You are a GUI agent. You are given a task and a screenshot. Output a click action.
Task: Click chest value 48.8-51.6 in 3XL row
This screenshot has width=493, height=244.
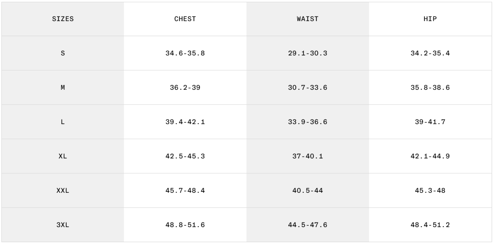coord(185,225)
